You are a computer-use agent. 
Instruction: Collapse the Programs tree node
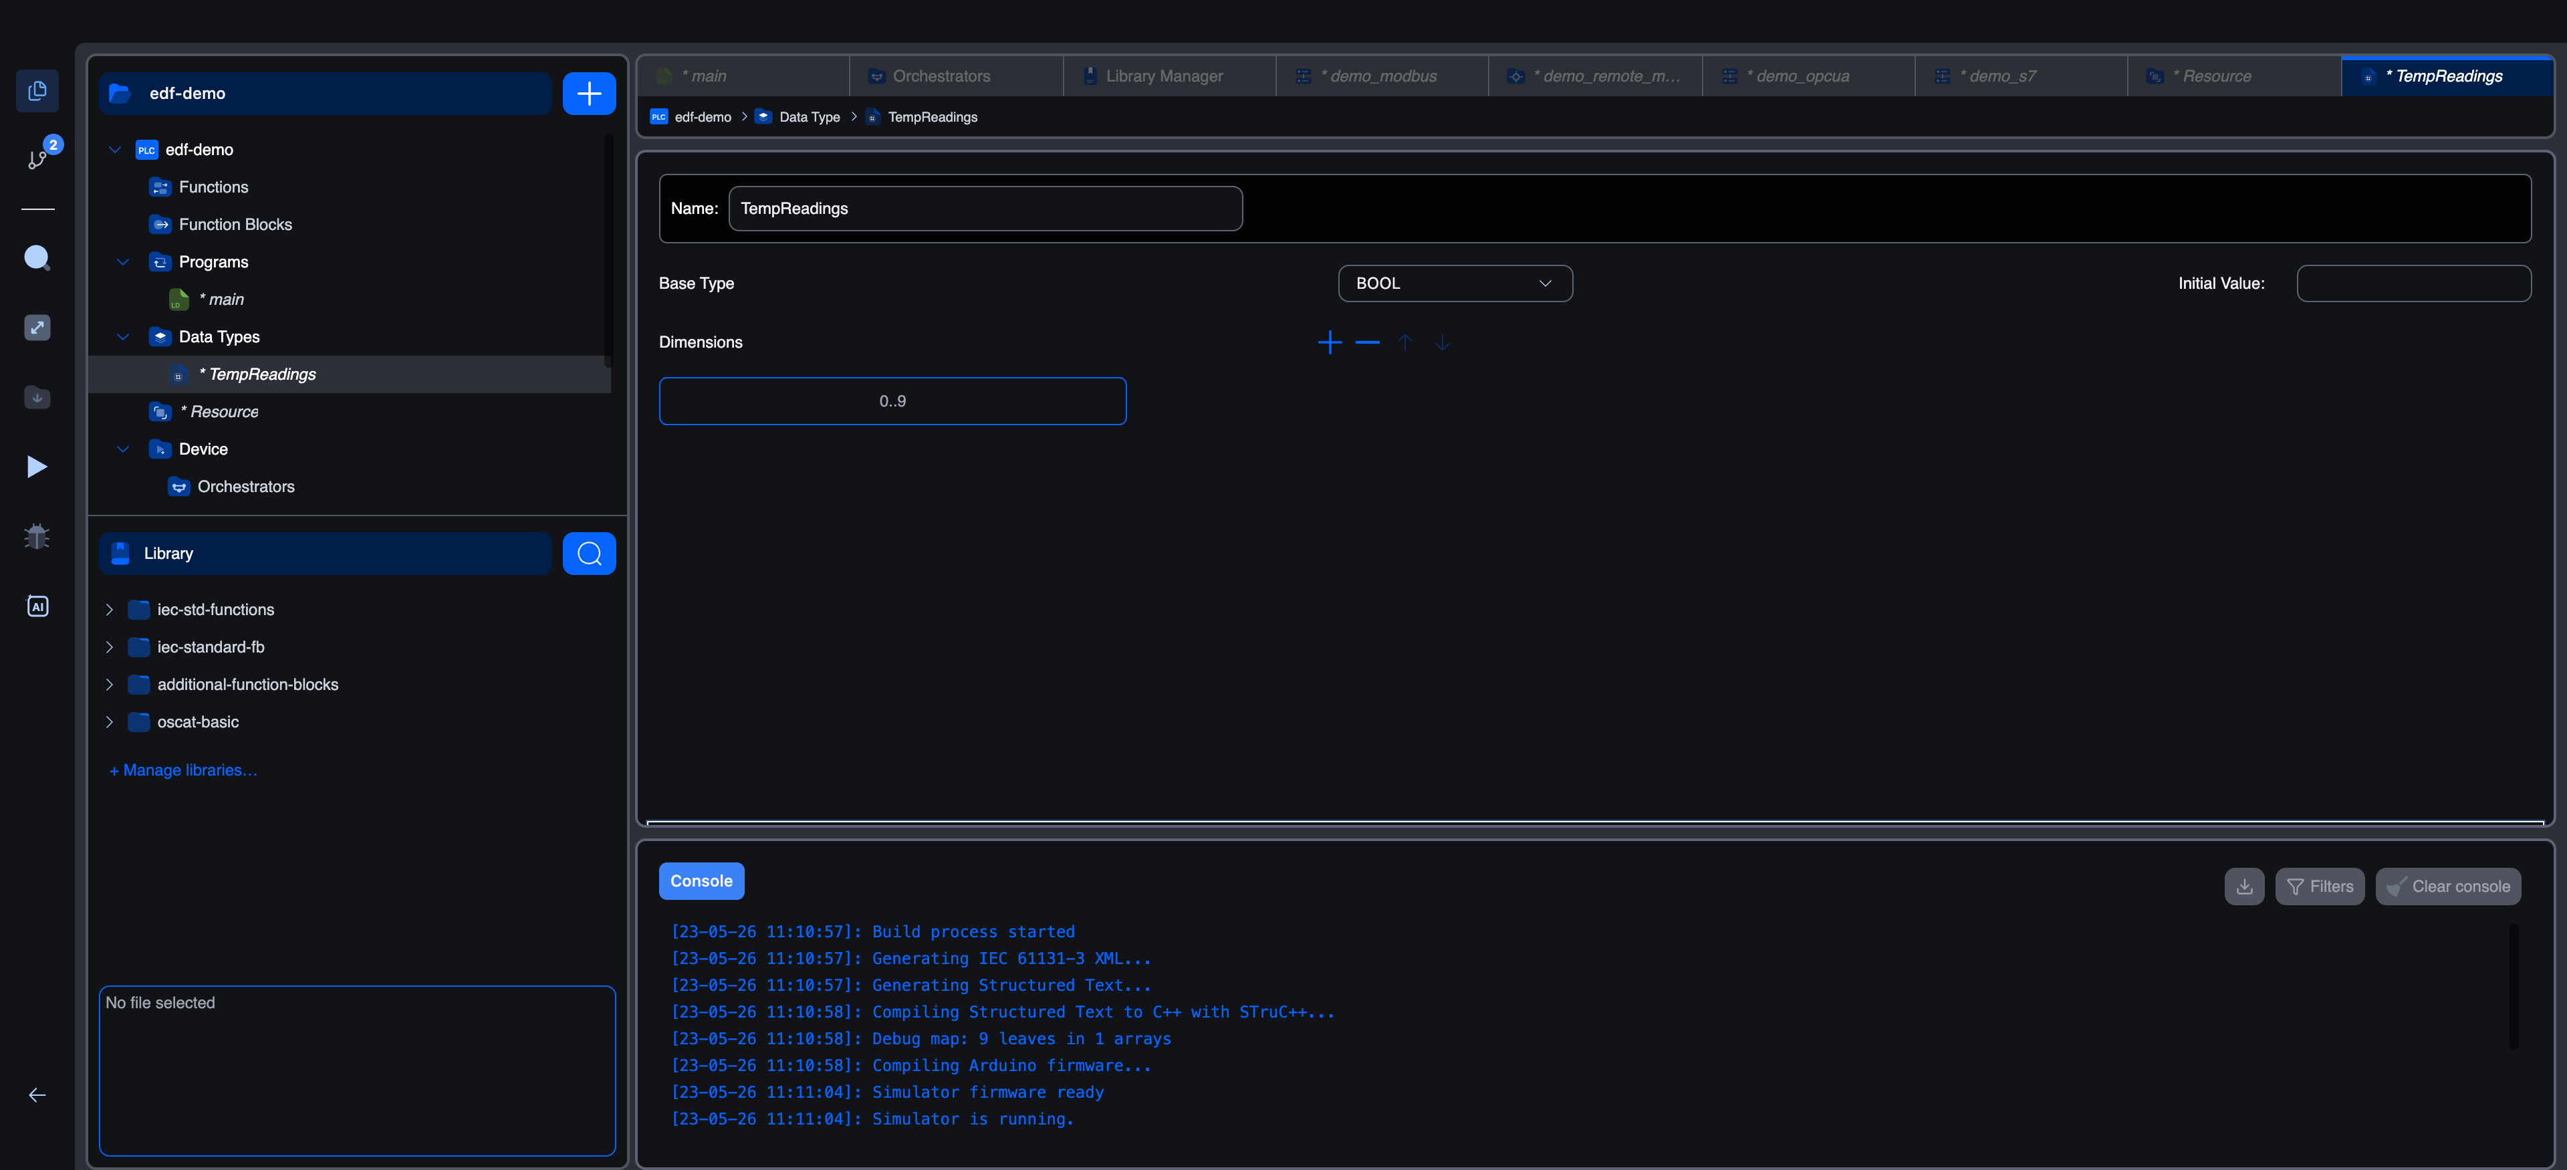point(122,262)
